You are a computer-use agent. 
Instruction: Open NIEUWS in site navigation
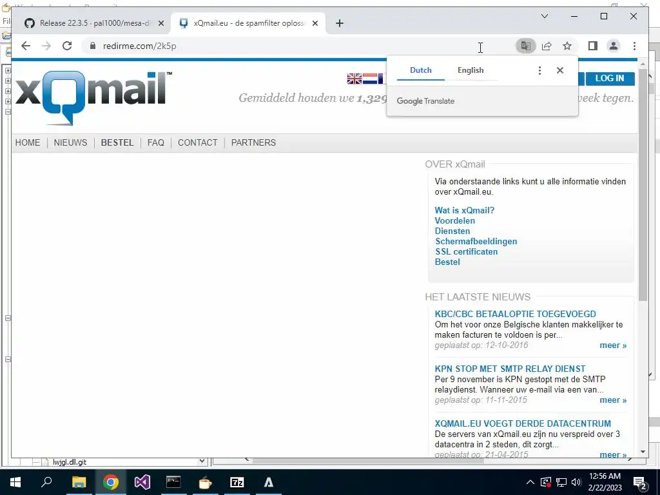click(x=70, y=142)
